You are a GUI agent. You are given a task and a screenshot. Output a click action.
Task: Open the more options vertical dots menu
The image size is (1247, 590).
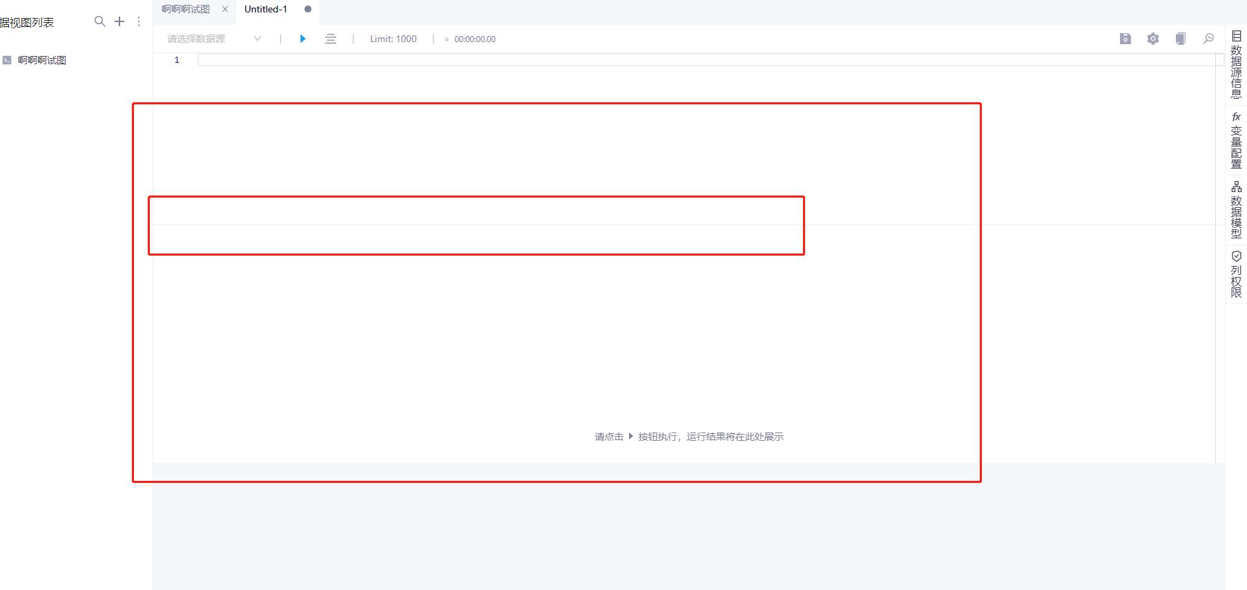139,21
